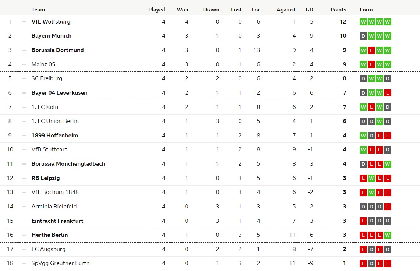Click Wolfsburg's first green W form icon
The height and width of the screenshot is (271, 420).
click(363, 22)
